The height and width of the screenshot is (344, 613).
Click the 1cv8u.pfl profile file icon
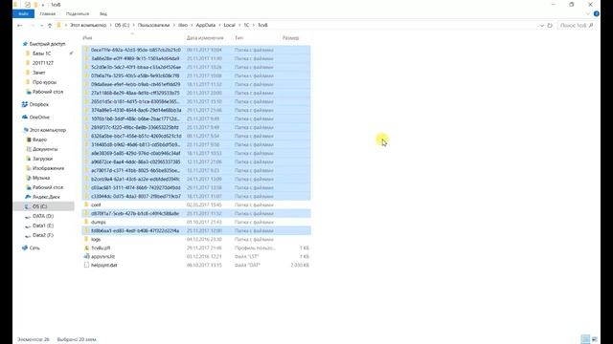[86, 247]
